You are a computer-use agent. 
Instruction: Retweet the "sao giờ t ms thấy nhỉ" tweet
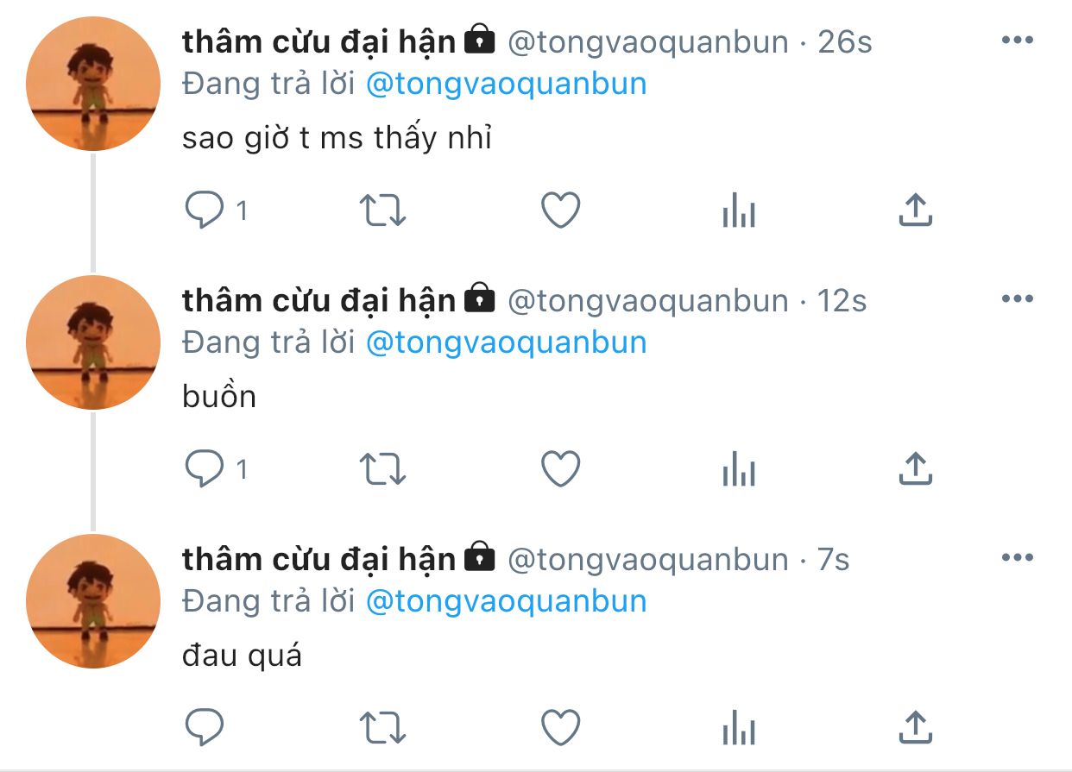[x=382, y=210]
